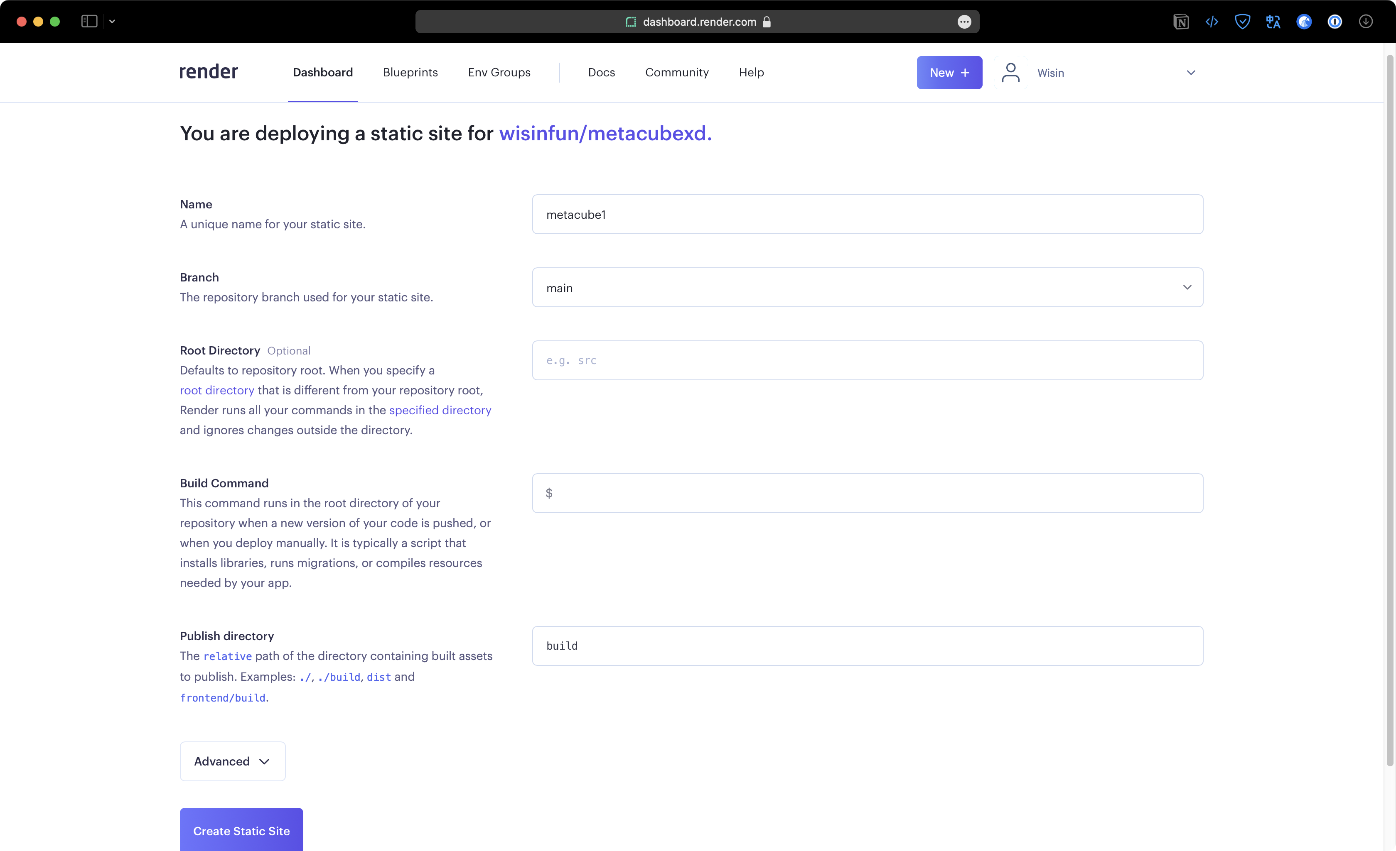The width and height of the screenshot is (1396, 851).
Task: Open the blue eagle extension icon
Action: (1304, 22)
